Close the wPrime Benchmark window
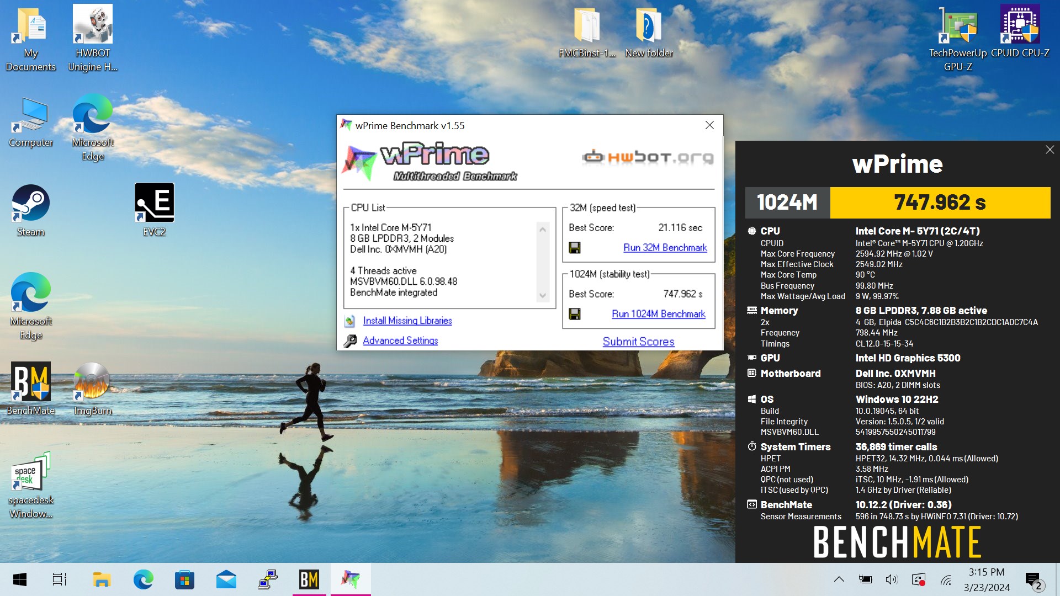1060x596 pixels. point(710,125)
